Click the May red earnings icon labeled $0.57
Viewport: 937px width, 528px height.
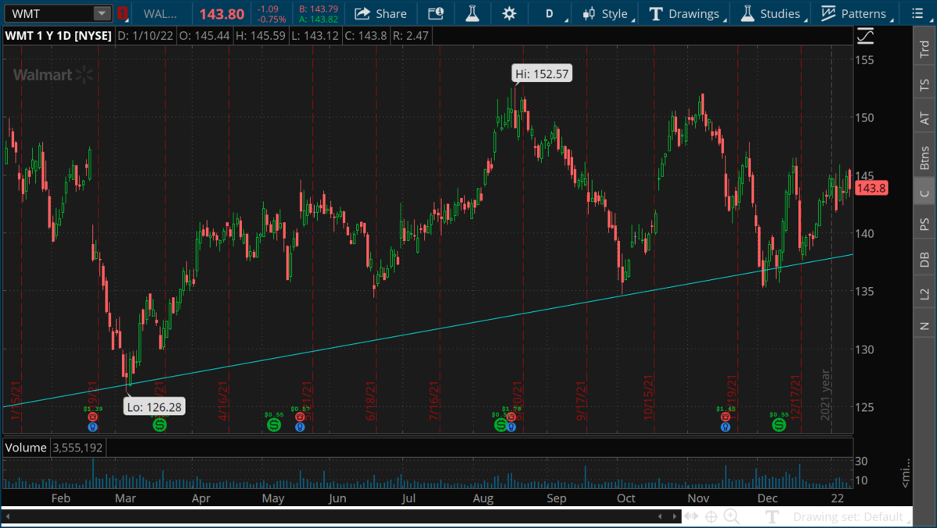[300, 417]
